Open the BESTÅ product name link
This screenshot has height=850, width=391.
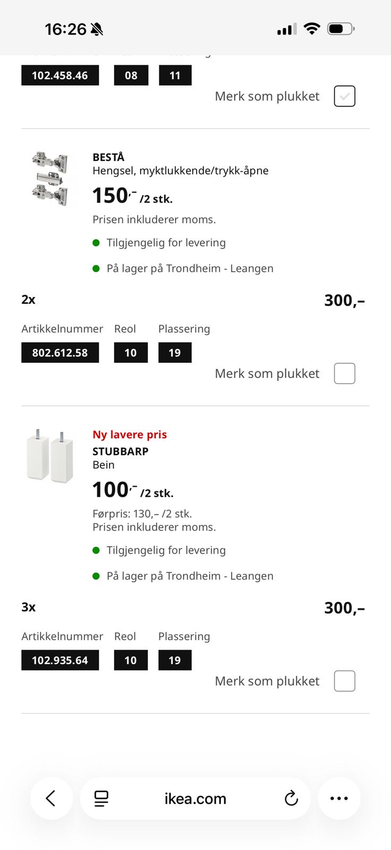(108, 157)
